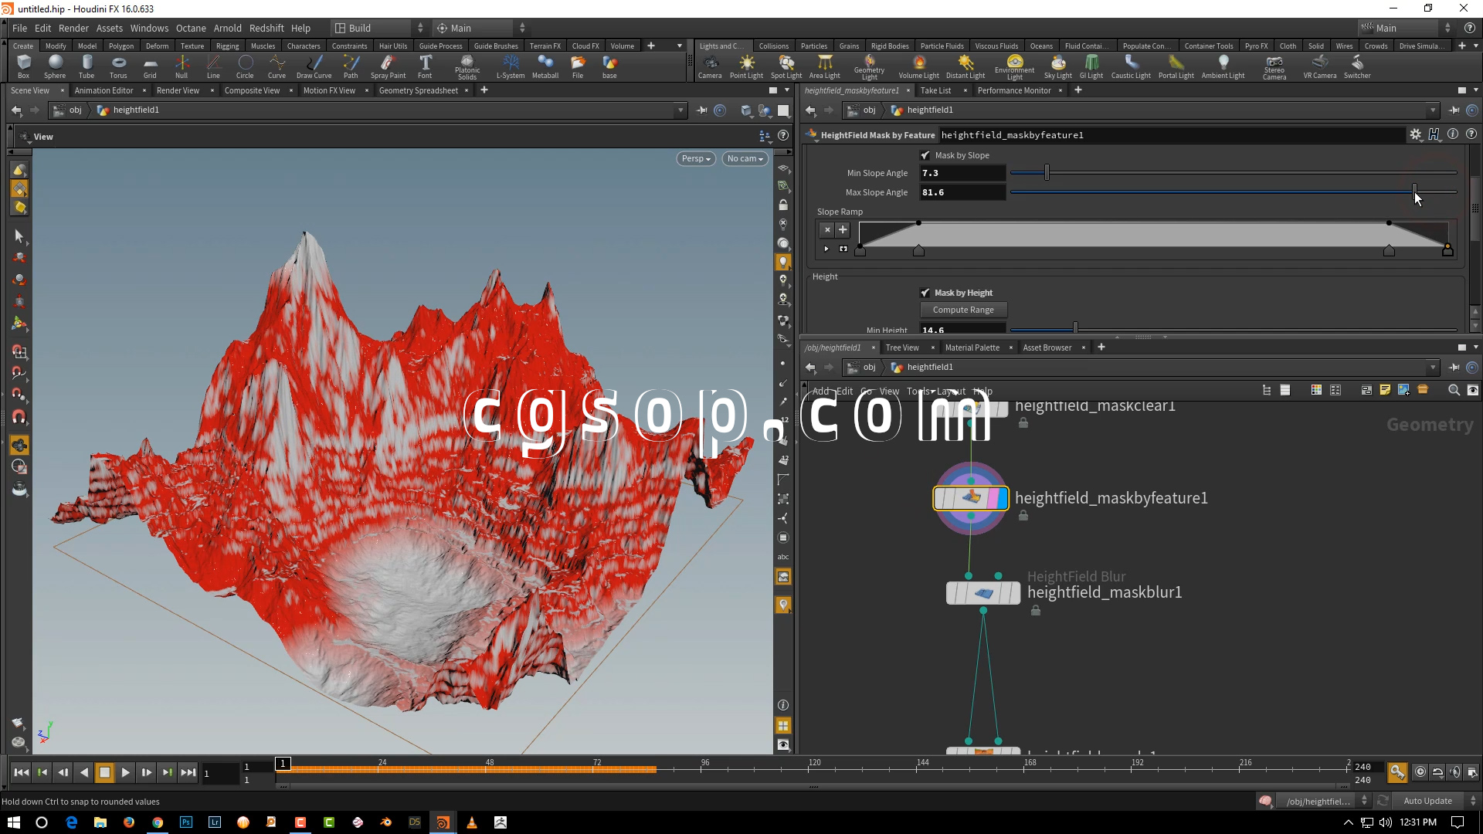Switch to the Geometry Spreadsheet tab
Image resolution: width=1483 pixels, height=834 pixels.
coord(418,90)
